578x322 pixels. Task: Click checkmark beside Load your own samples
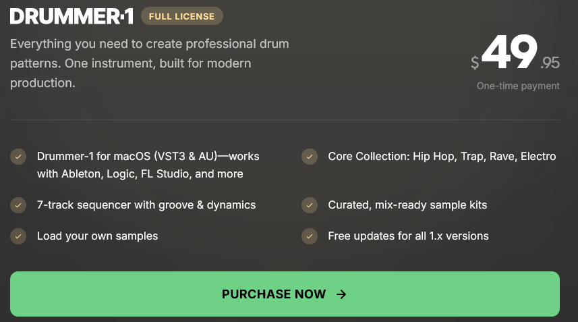click(18, 236)
